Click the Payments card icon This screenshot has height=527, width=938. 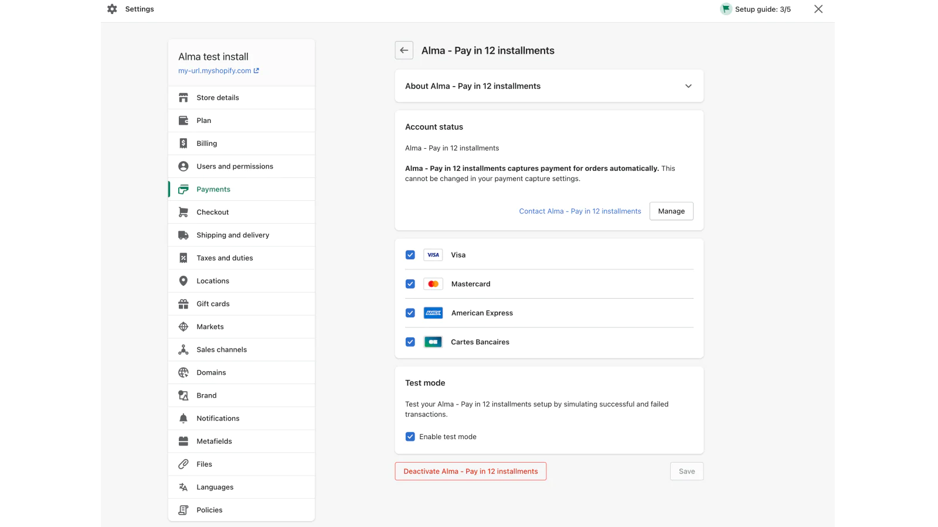183,189
